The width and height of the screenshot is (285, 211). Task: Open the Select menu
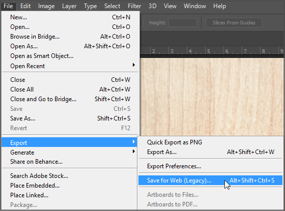(x=112, y=6)
